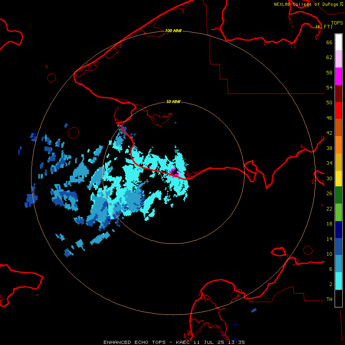The image size is (345, 345).
Task: Click the legend value 50
Action: point(329,102)
